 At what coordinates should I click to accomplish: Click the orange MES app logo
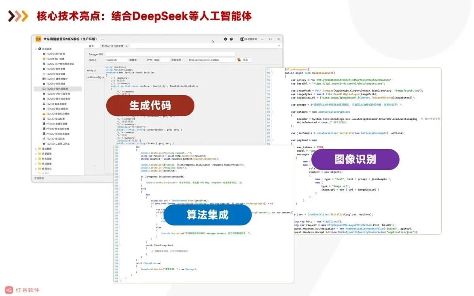point(38,39)
